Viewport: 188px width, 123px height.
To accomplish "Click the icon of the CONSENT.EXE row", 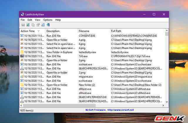I will click(x=22, y=36).
